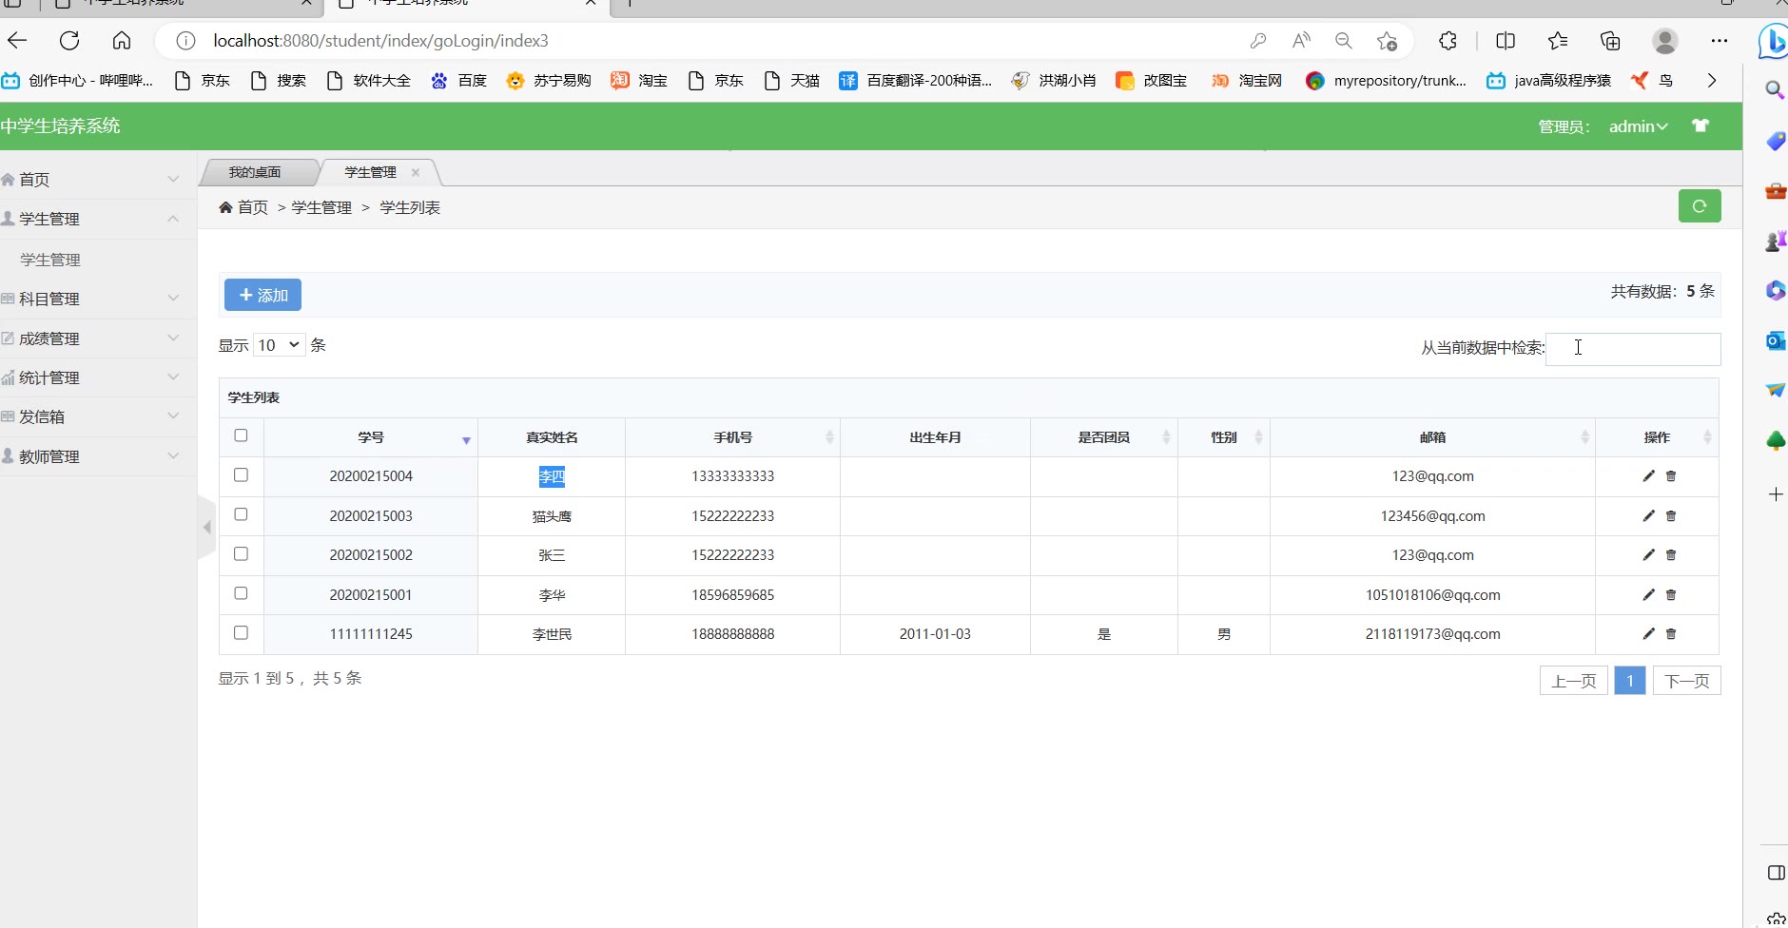Check the row for student 20200215002
The width and height of the screenshot is (1788, 928).
241,553
